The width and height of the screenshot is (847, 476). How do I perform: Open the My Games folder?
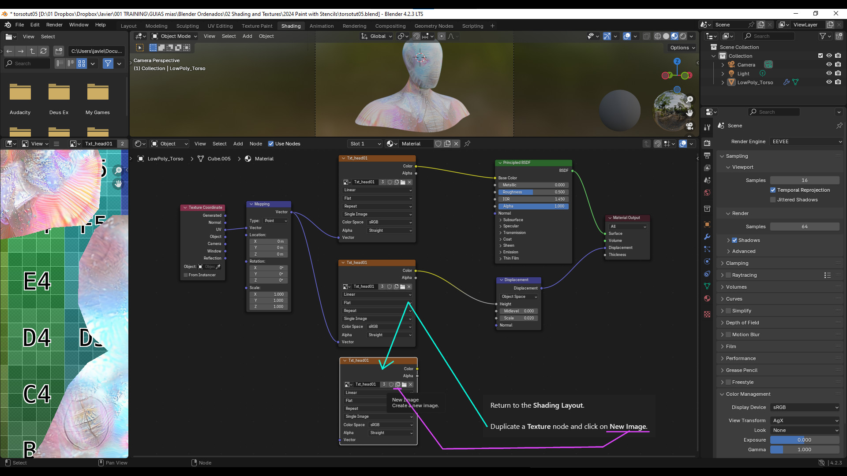97,99
